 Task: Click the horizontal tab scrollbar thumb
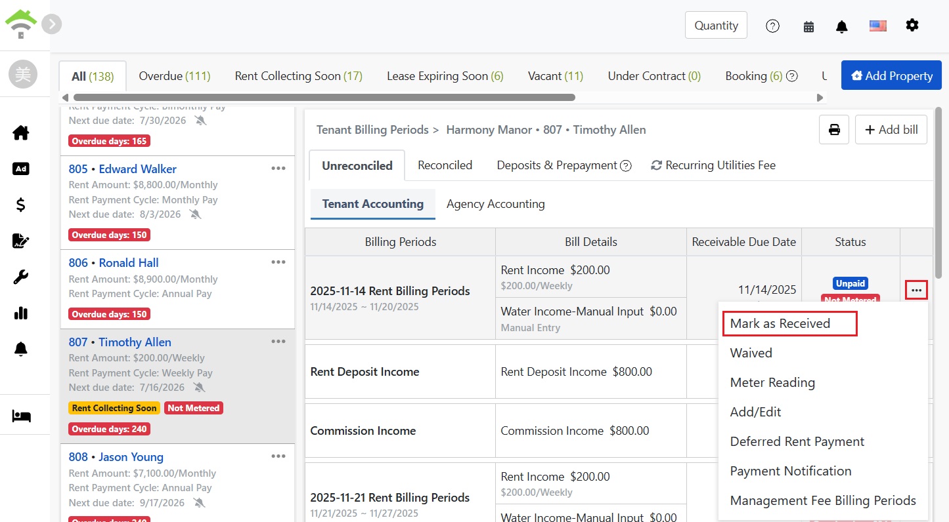(324, 98)
